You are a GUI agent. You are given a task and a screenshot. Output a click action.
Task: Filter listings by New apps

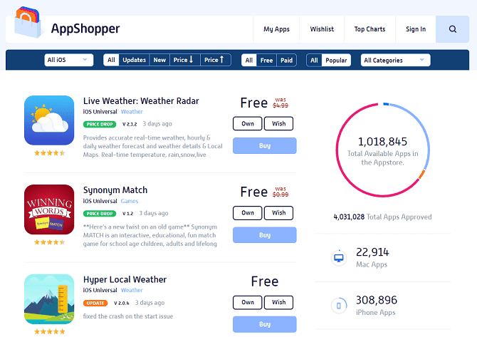point(159,60)
